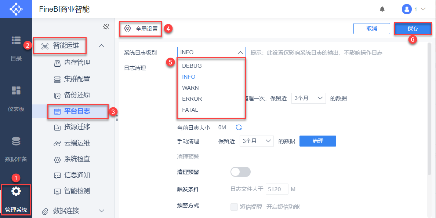Refresh the current log size

pyautogui.click(x=239, y=128)
